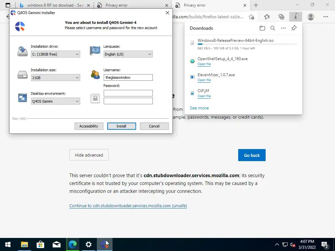Click the Hide advanced button

pyautogui.click(x=89, y=155)
